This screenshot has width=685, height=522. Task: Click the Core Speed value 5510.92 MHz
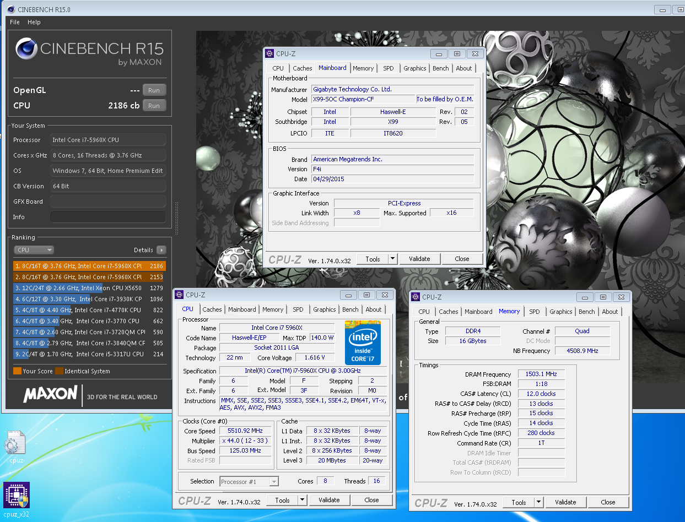click(245, 431)
